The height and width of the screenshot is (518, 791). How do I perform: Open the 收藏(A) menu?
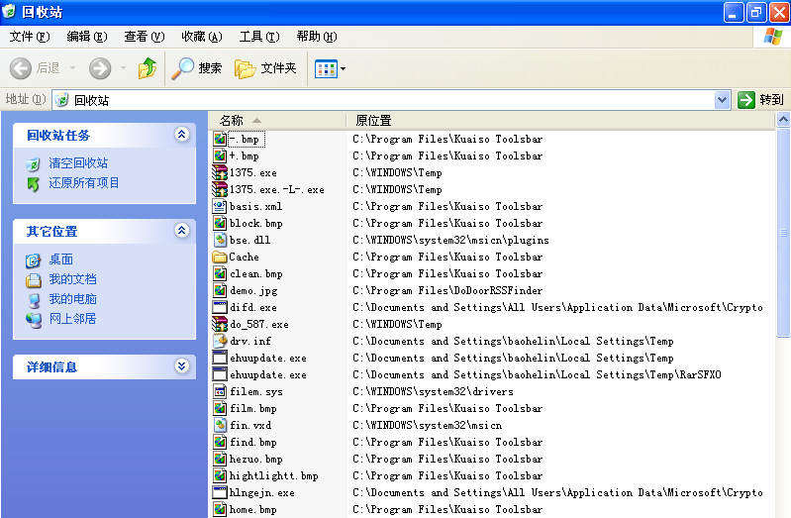202,37
